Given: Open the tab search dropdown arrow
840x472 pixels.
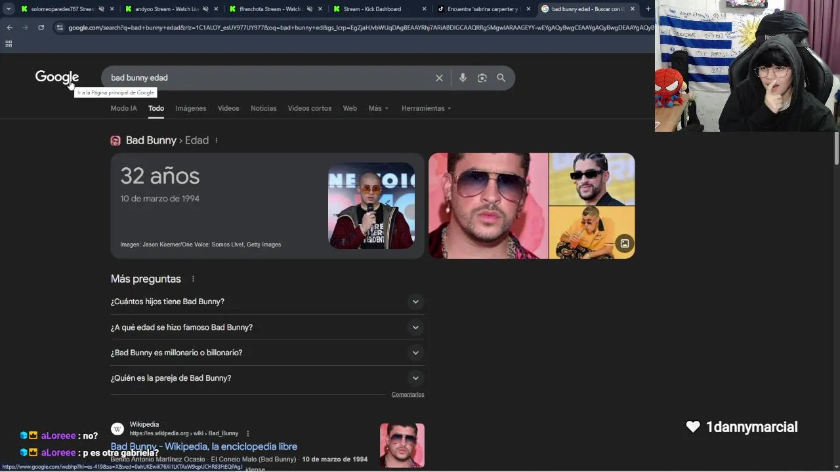Looking at the screenshot, I should tap(9, 9).
